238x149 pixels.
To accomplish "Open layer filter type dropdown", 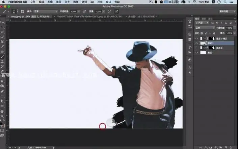I will 202,23.
